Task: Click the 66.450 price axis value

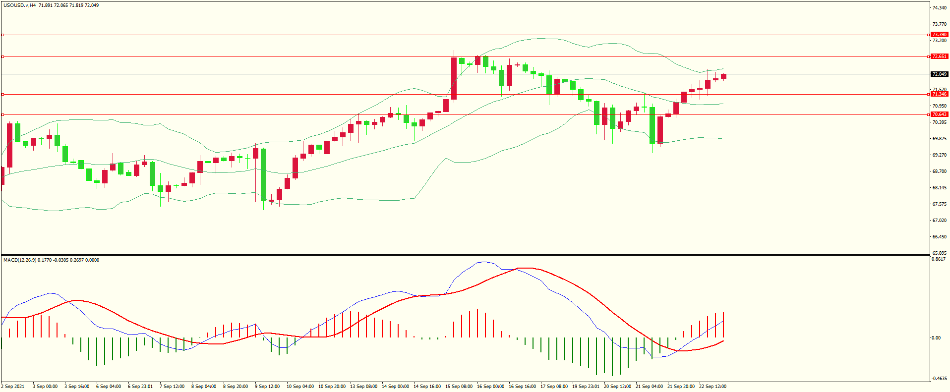Action: 940,237
